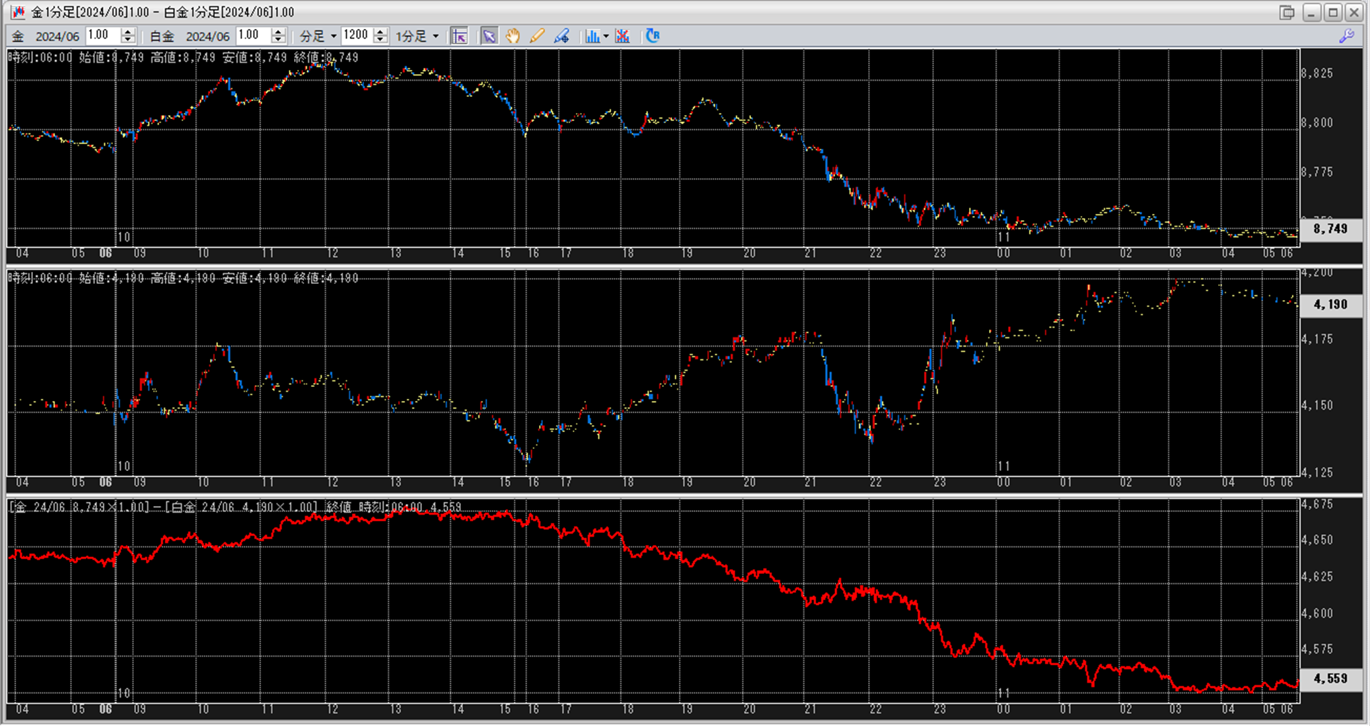Click the blue refresh reload icon
Image resolution: width=1370 pixels, height=726 pixels.
point(652,36)
